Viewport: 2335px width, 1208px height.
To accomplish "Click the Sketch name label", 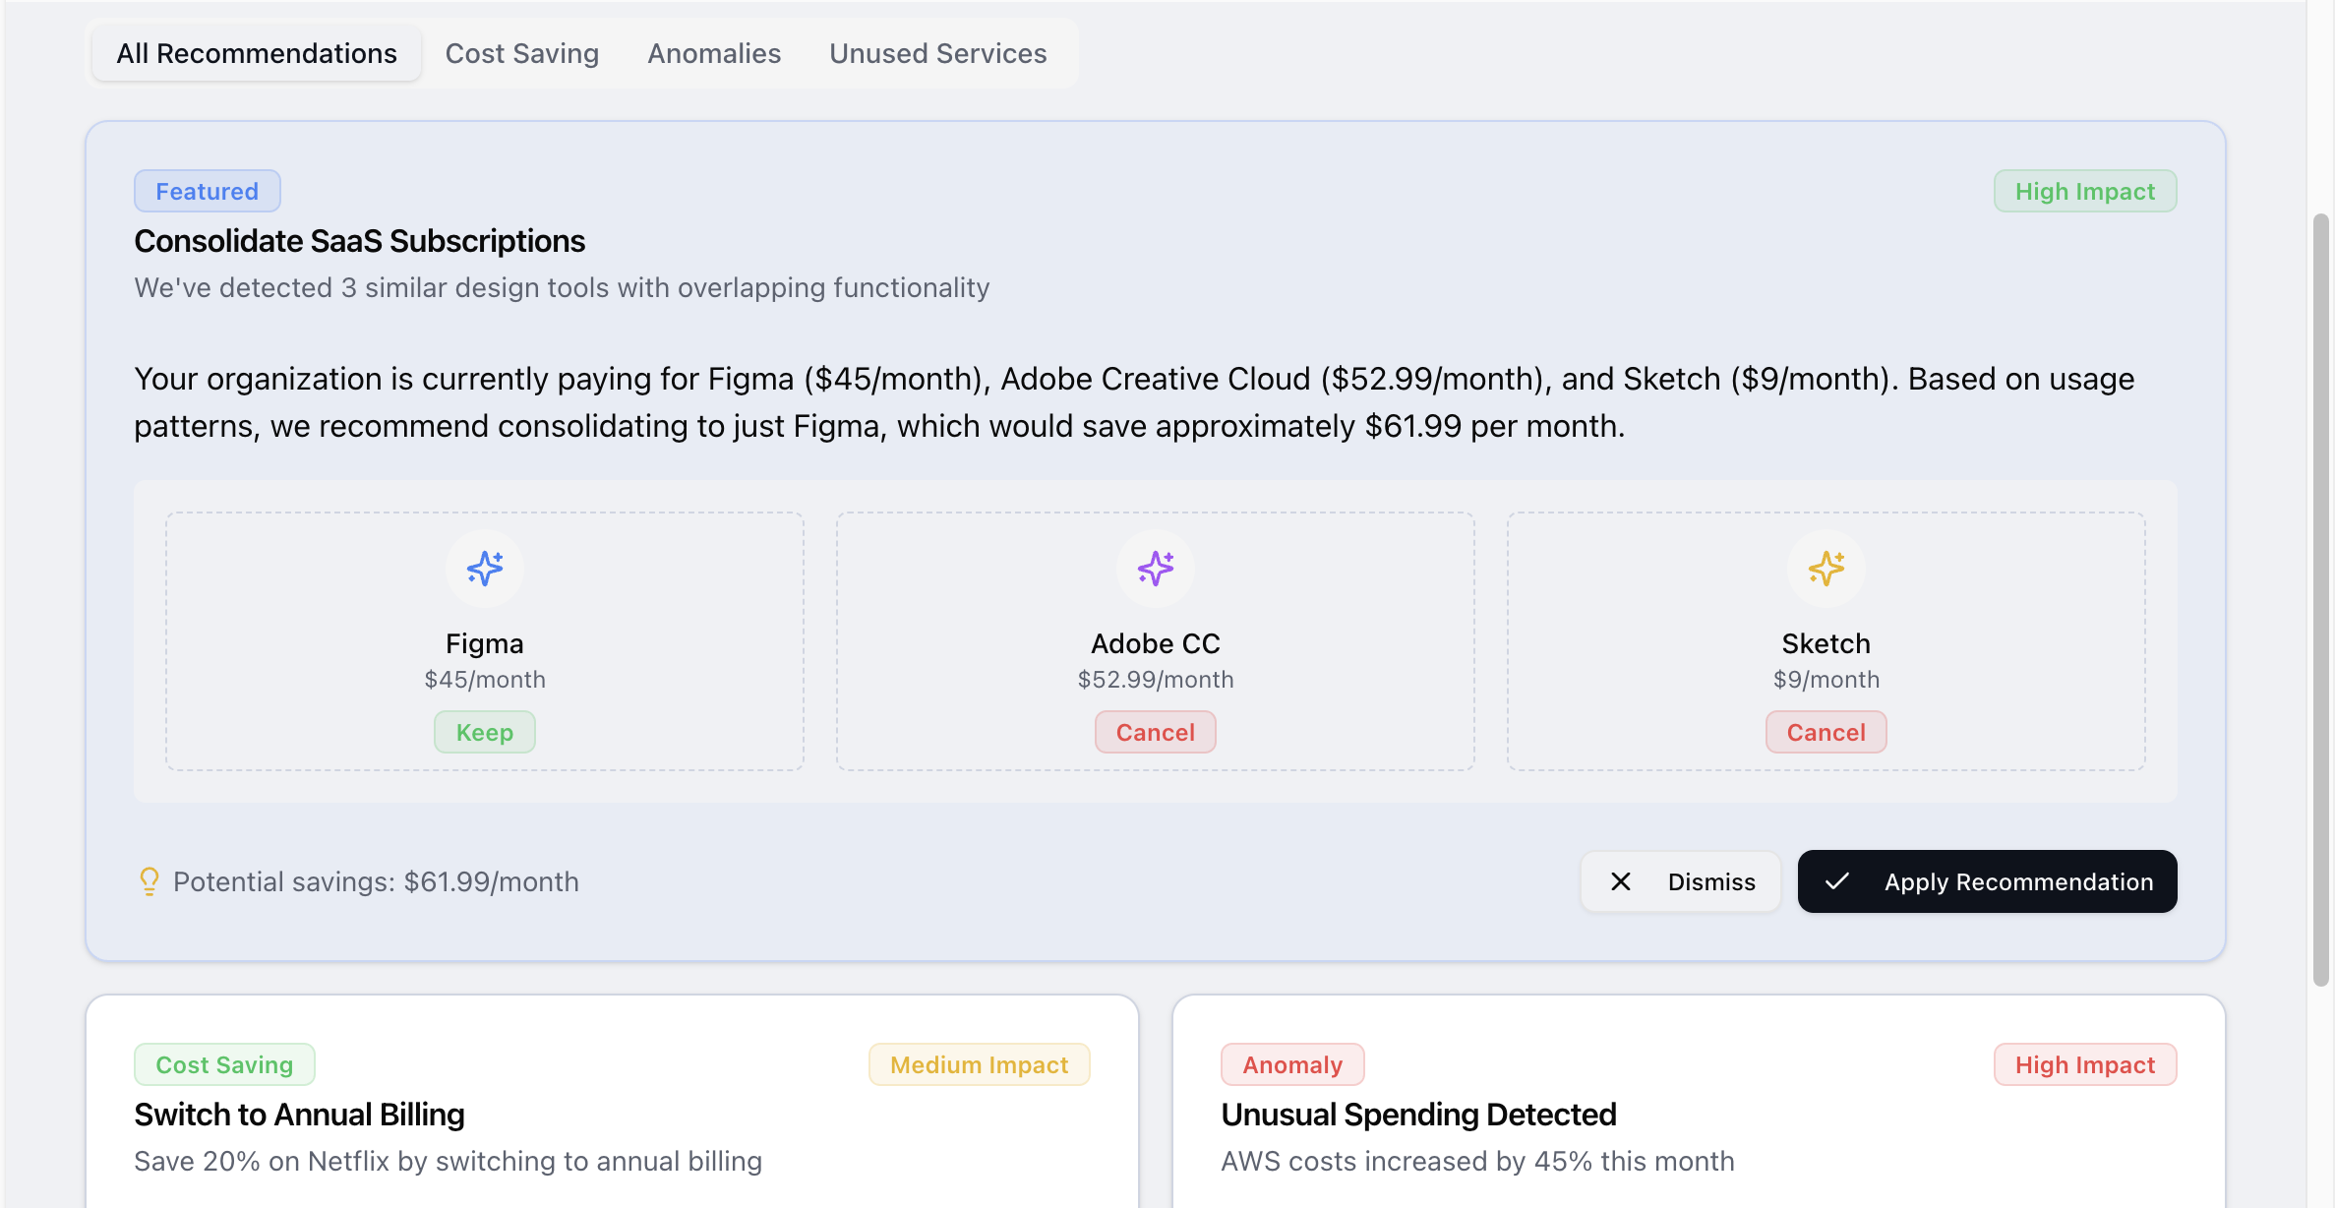I will click(1826, 643).
